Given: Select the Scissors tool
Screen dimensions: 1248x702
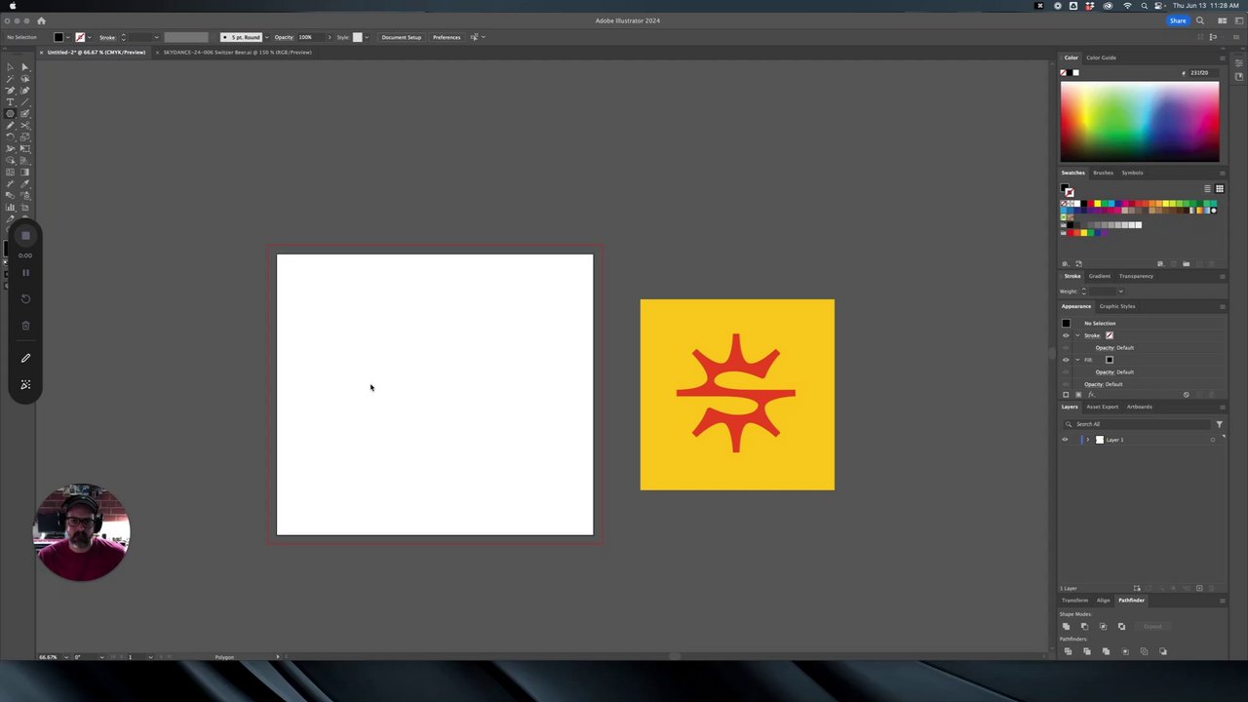Looking at the screenshot, I should click(x=25, y=125).
